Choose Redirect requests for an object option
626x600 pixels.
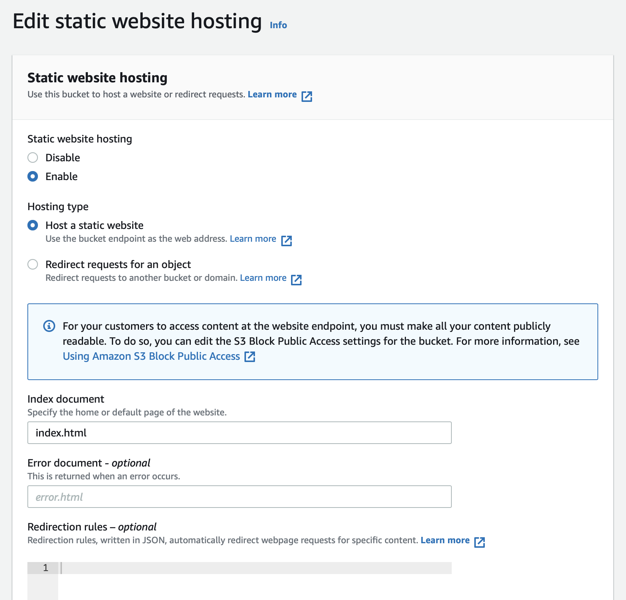[x=33, y=264]
